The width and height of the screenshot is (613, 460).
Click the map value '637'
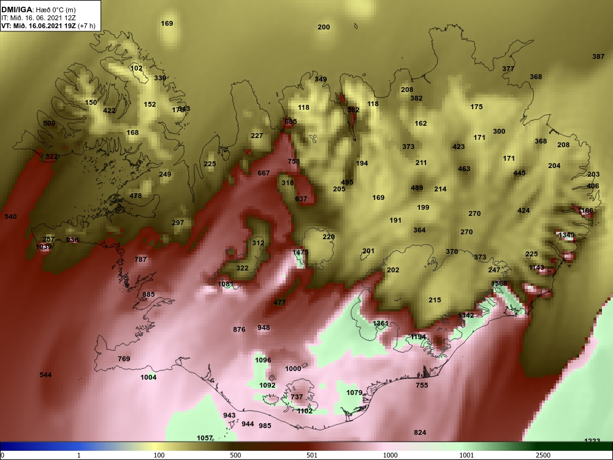[301, 199]
